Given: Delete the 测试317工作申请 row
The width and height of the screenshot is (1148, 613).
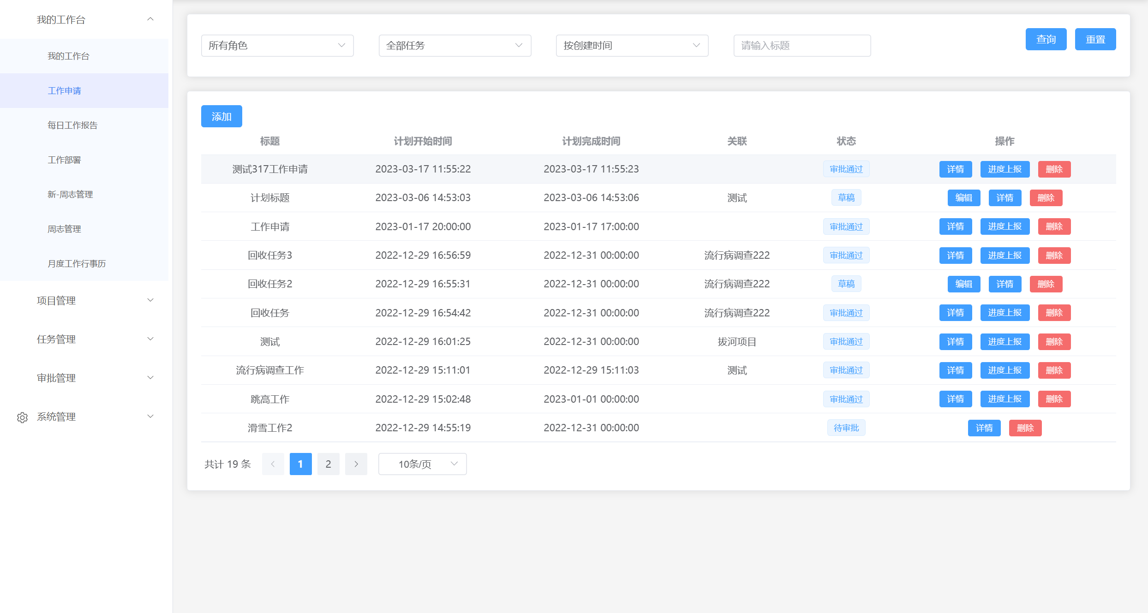Looking at the screenshot, I should [x=1054, y=169].
